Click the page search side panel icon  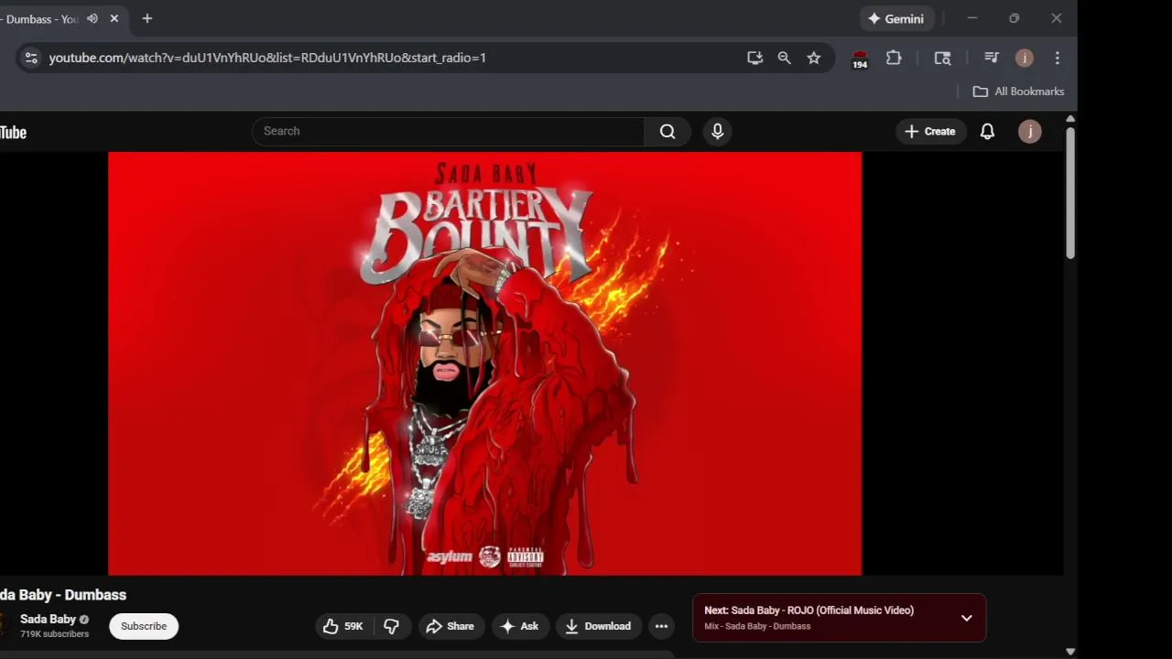click(x=942, y=58)
